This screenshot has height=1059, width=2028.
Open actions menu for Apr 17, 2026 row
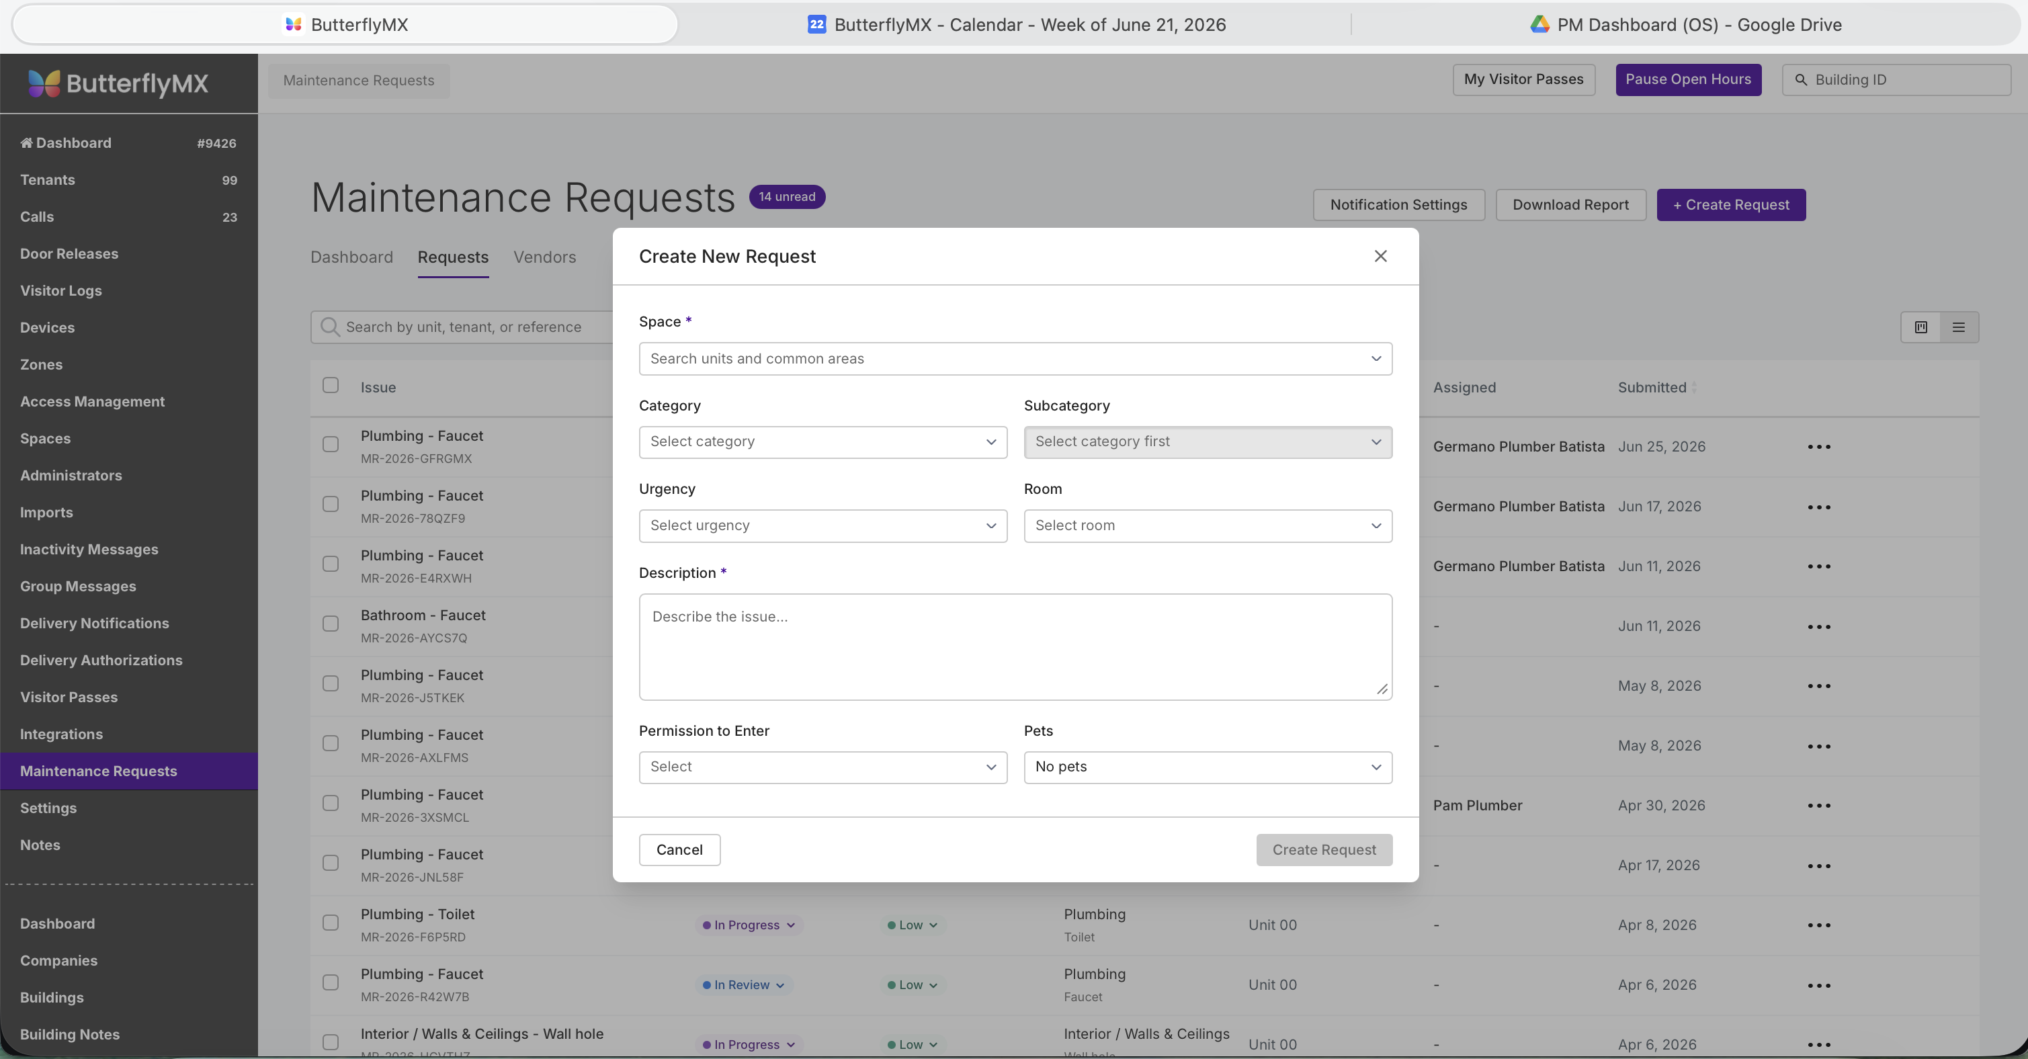coord(1818,865)
